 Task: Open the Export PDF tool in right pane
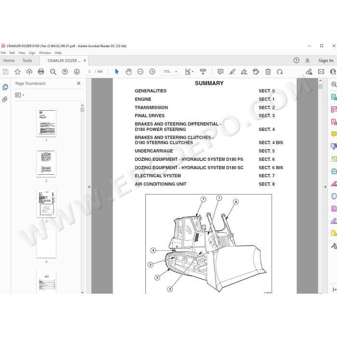click(334, 97)
